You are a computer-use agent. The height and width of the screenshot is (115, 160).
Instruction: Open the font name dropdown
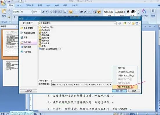point(31,12)
